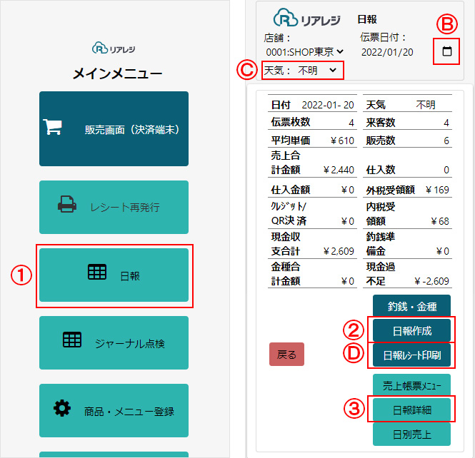Select the 伝票日付 2022/01/20 field
The image size is (475, 458).
(387, 52)
